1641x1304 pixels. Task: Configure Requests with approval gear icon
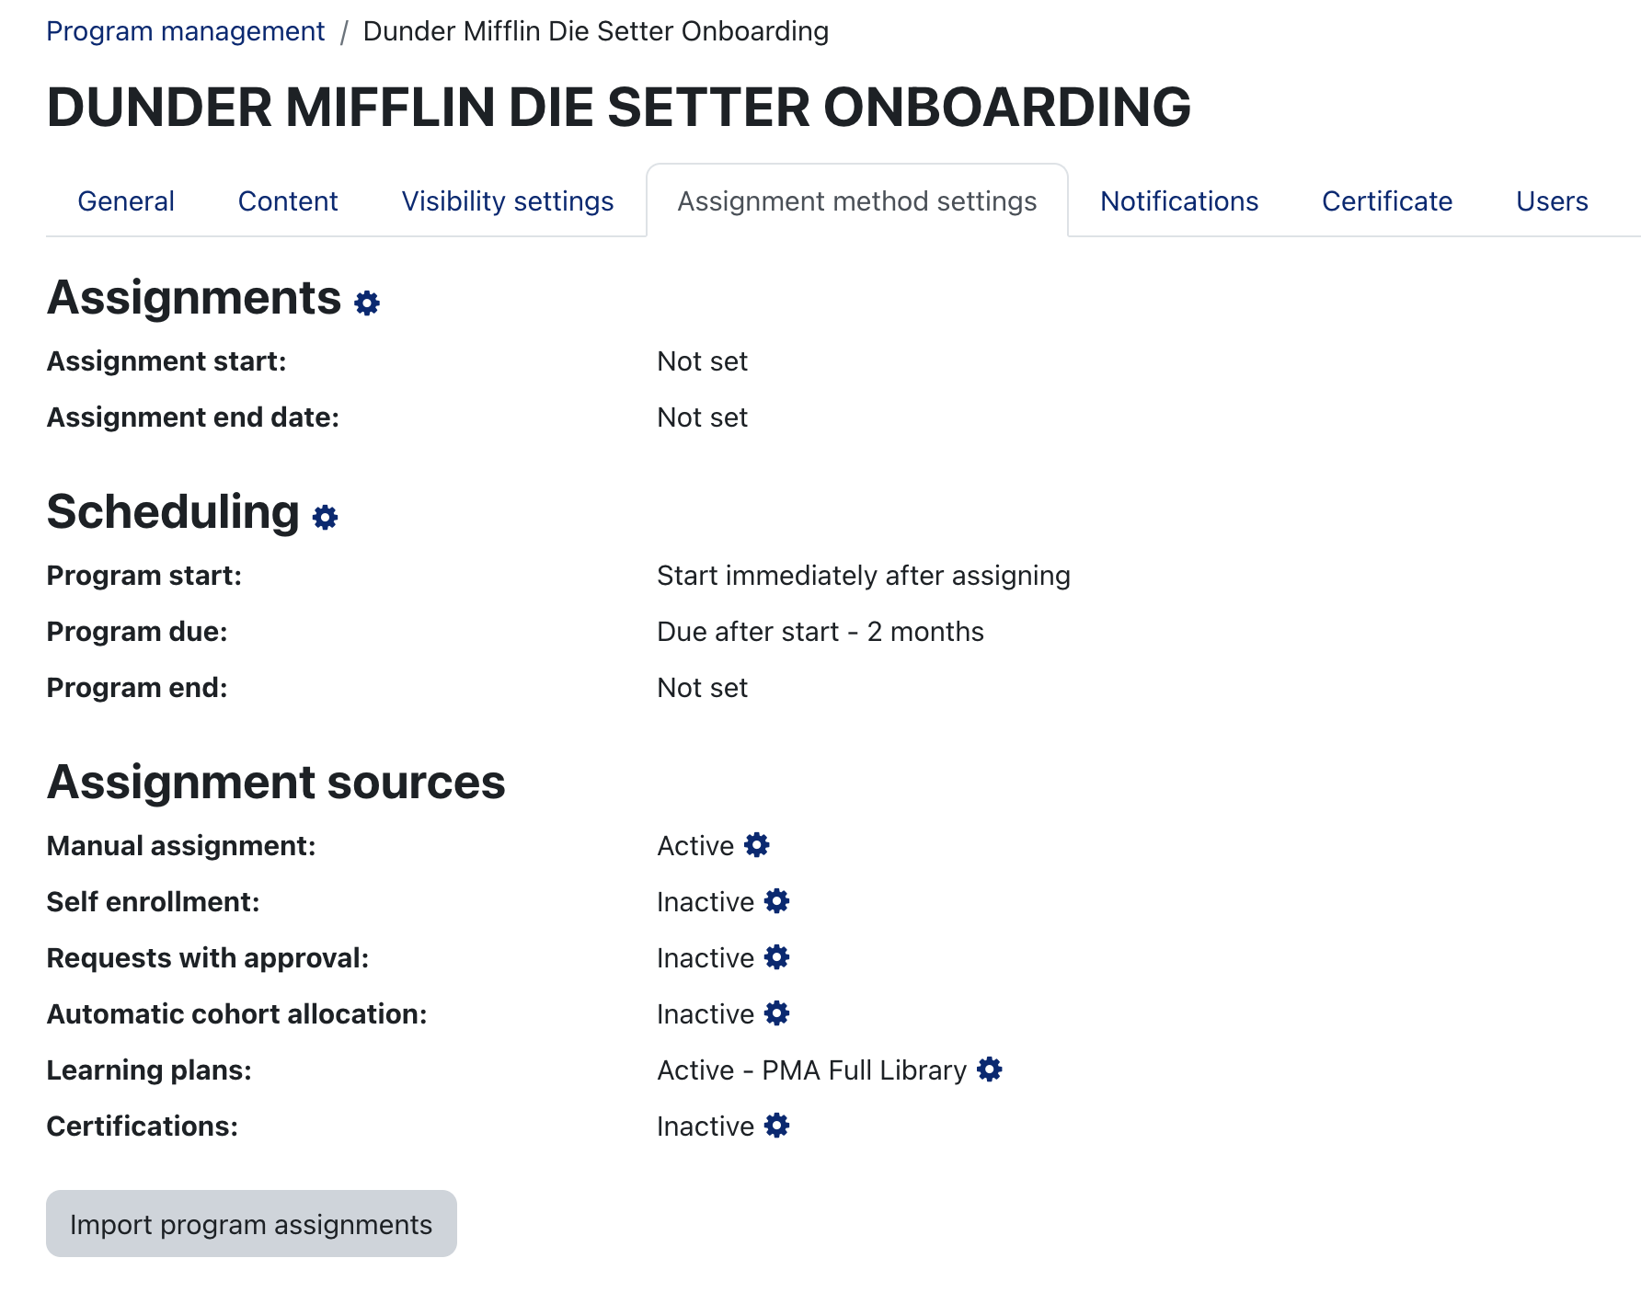[777, 957]
